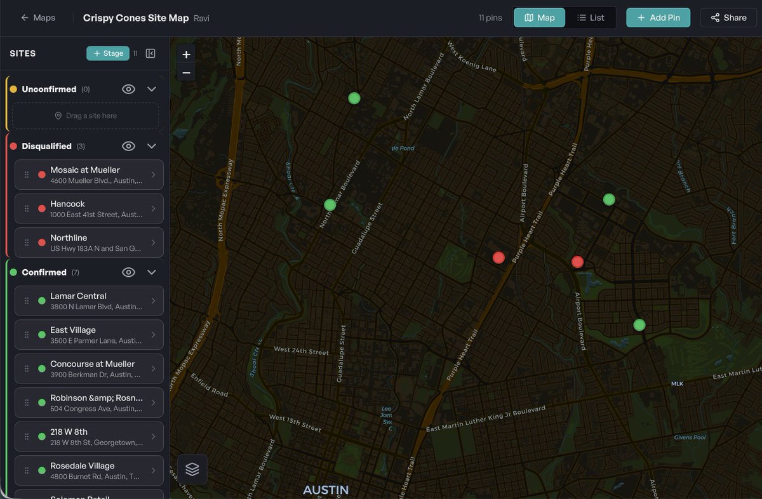Grab drag handle of Rosedale Village

(x=27, y=470)
